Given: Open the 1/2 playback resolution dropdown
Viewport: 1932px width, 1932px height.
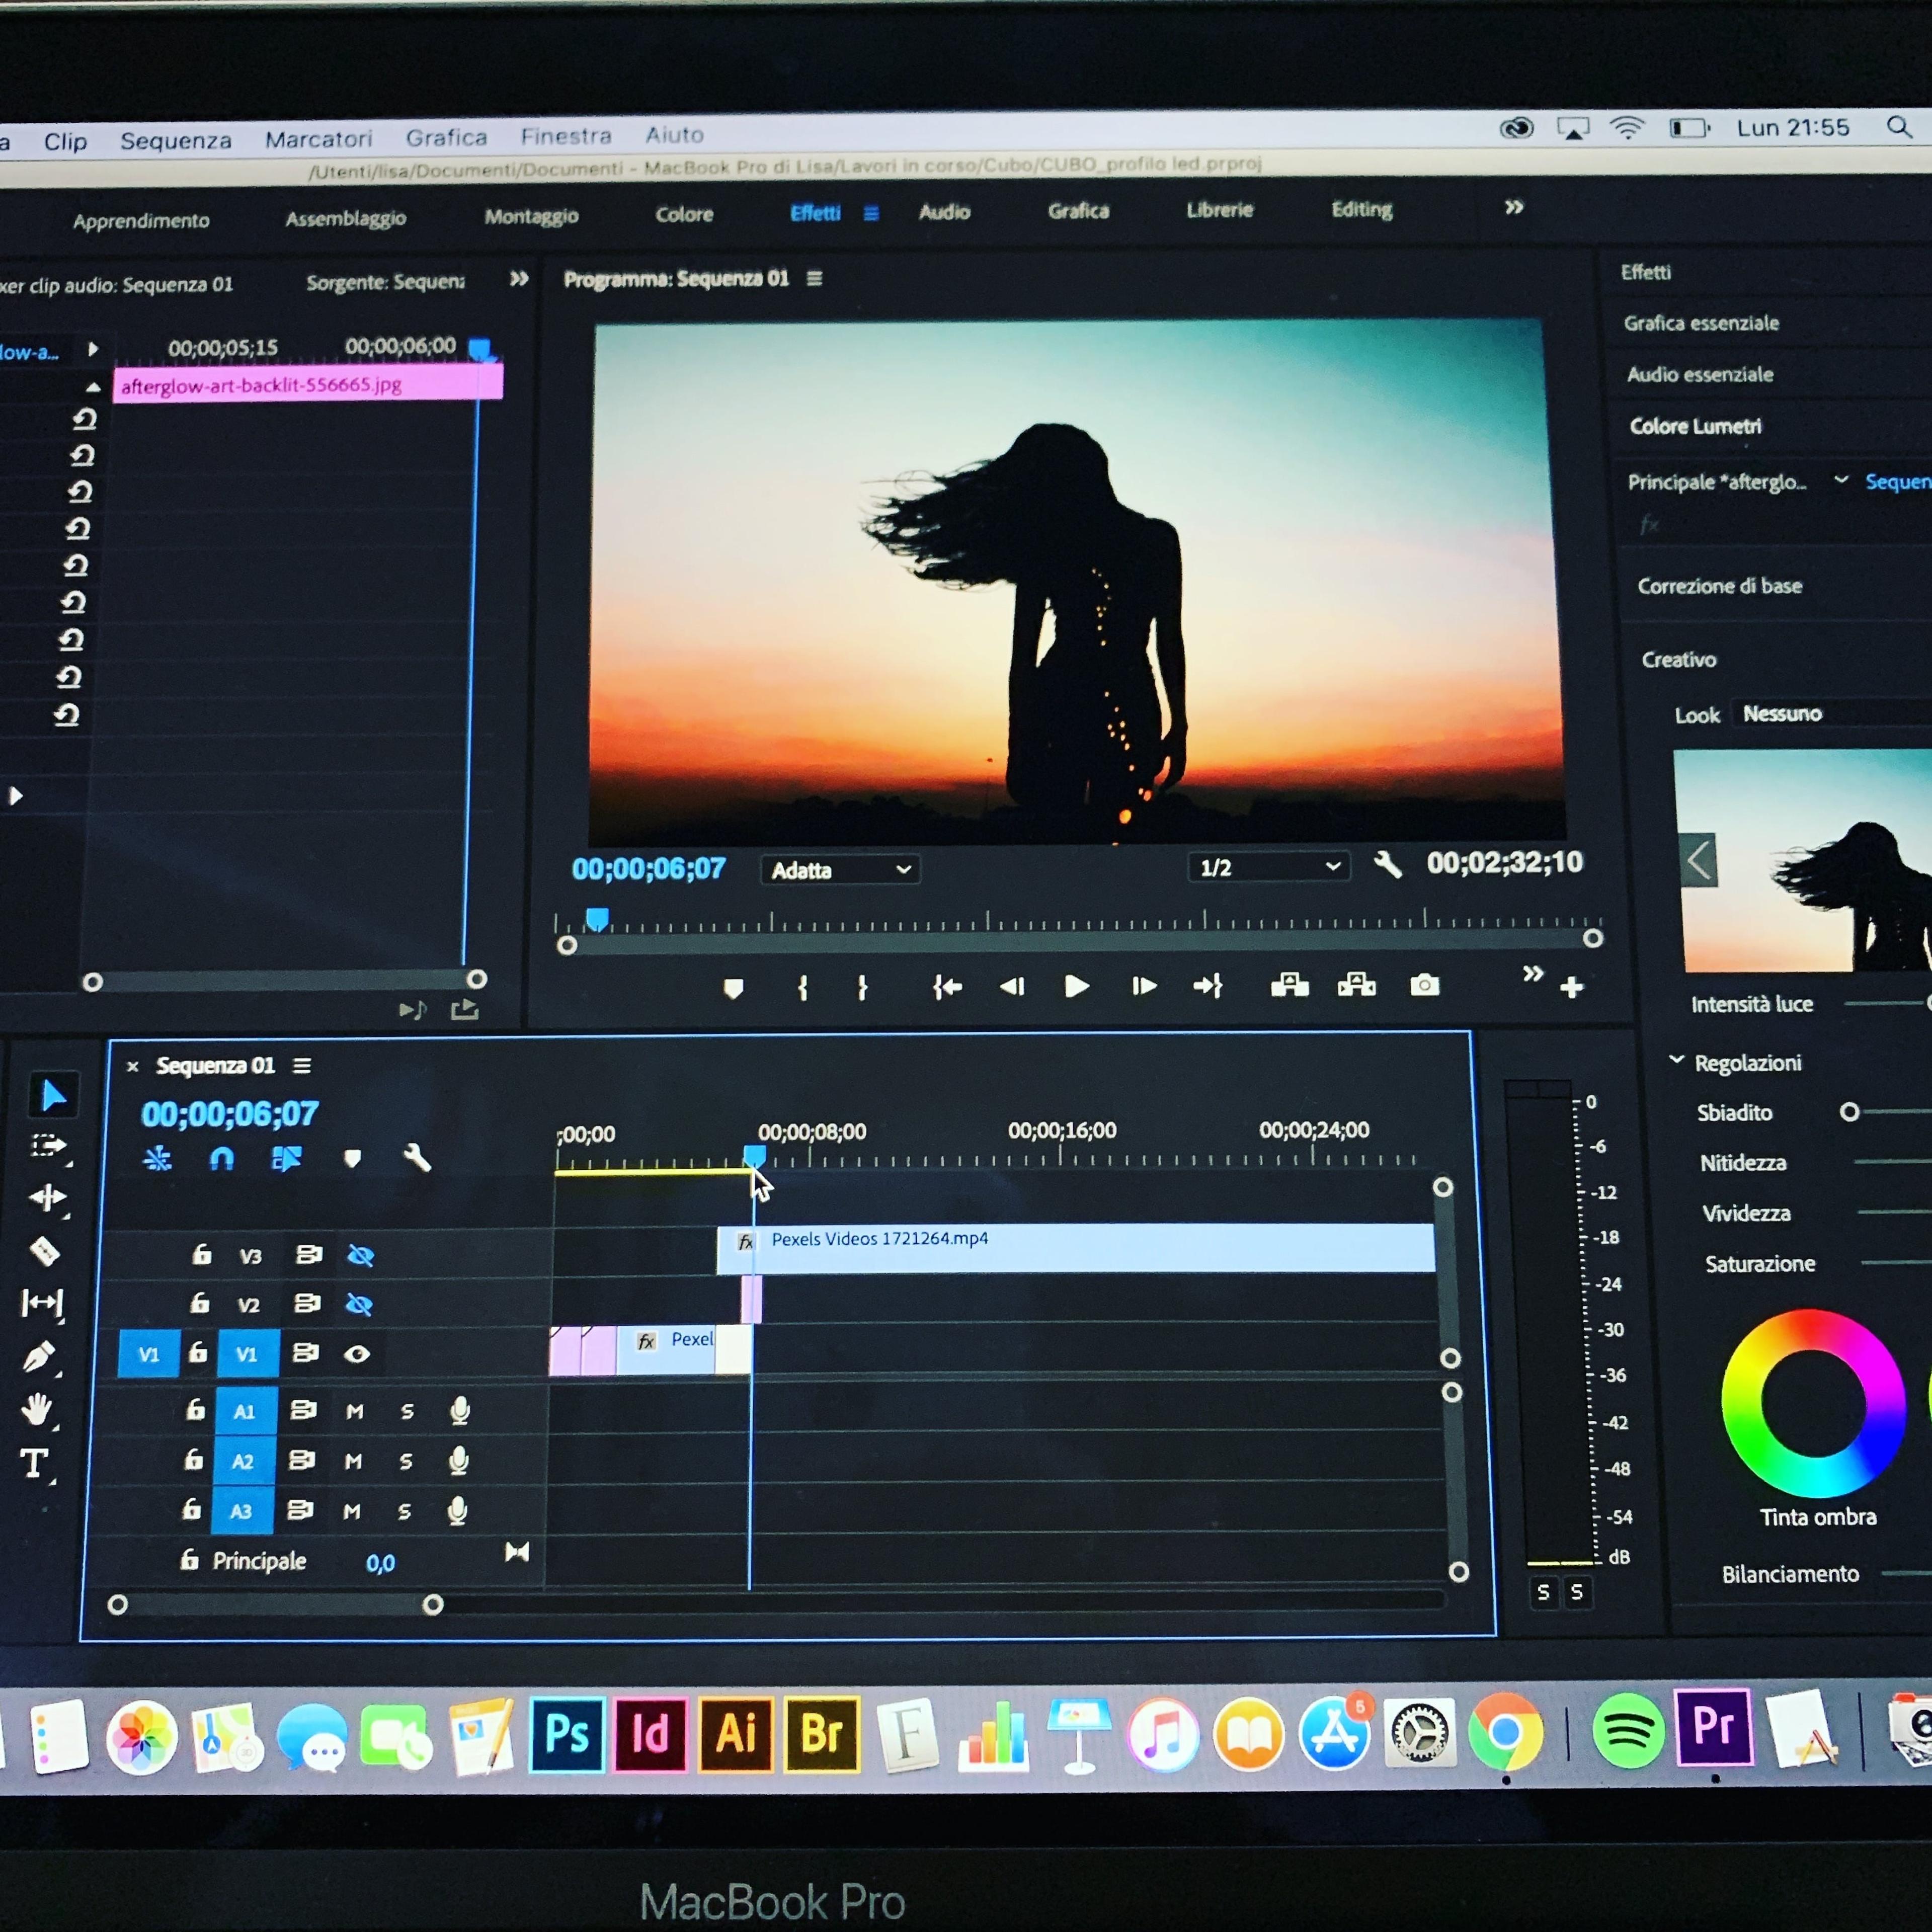Looking at the screenshot, I should pyautogui.click(x=1268, y=866).
